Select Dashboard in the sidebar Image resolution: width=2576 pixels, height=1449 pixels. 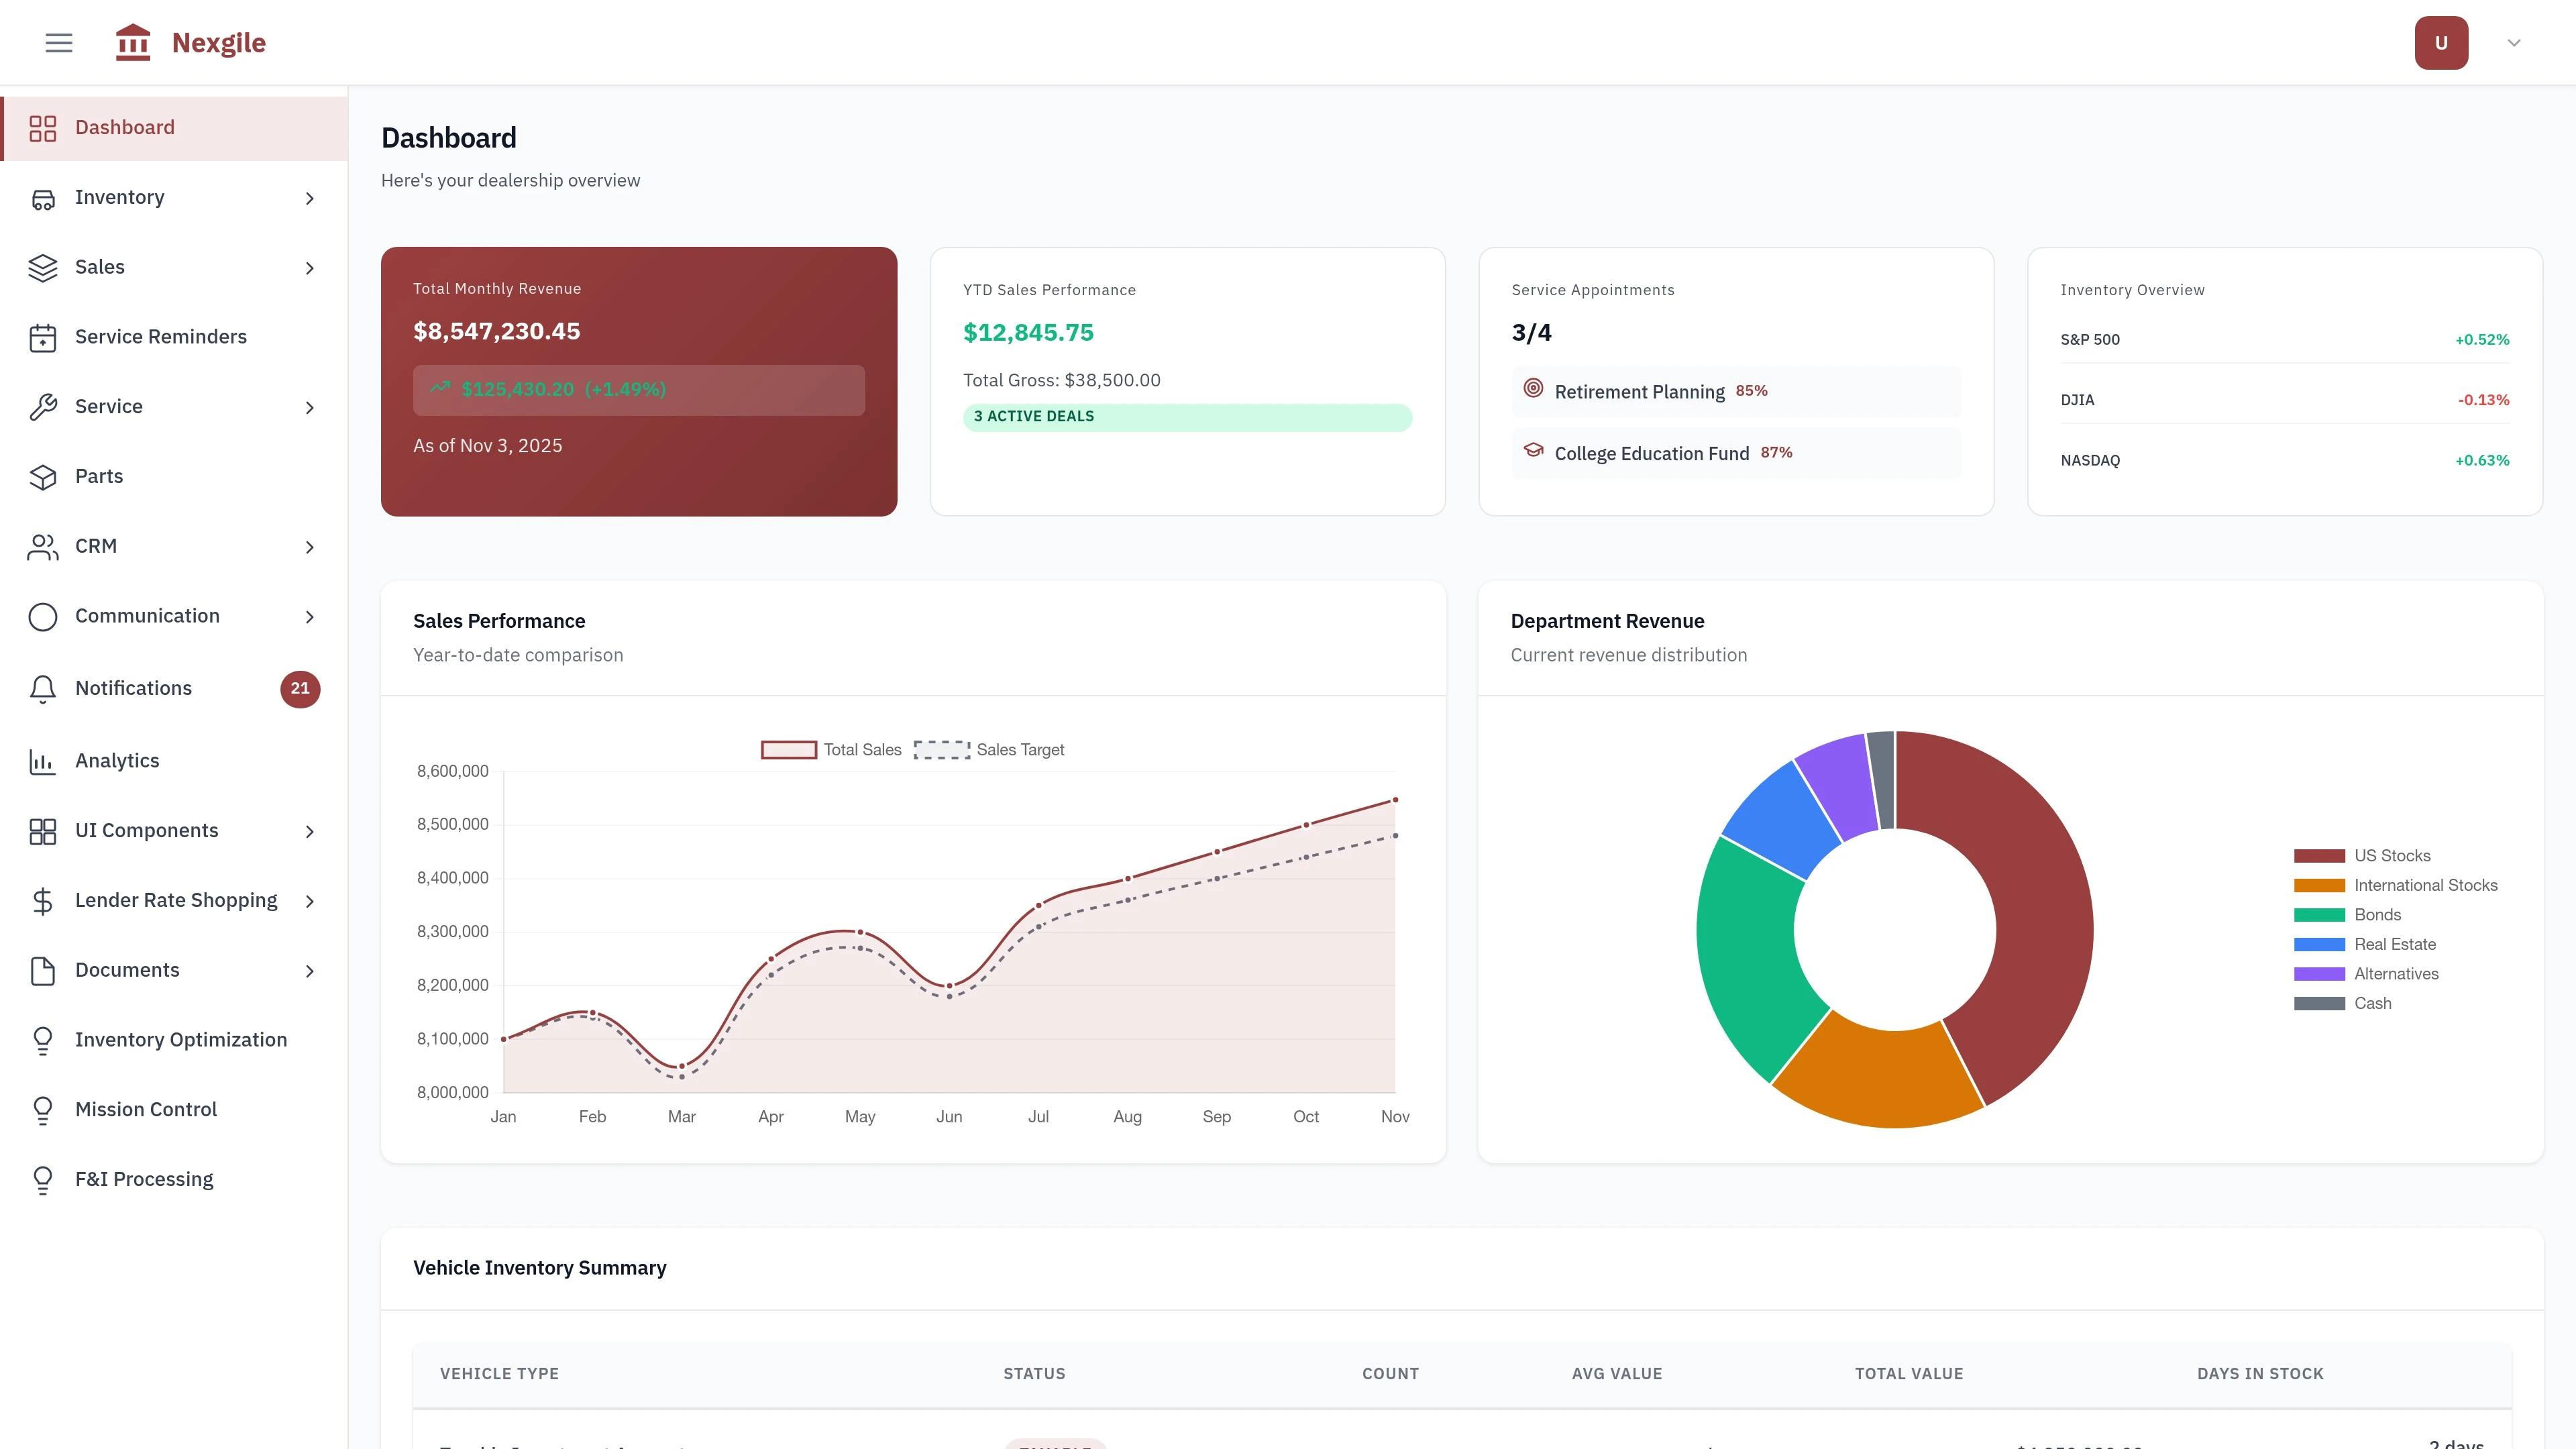pyautogui.click(x=124, y=127)
